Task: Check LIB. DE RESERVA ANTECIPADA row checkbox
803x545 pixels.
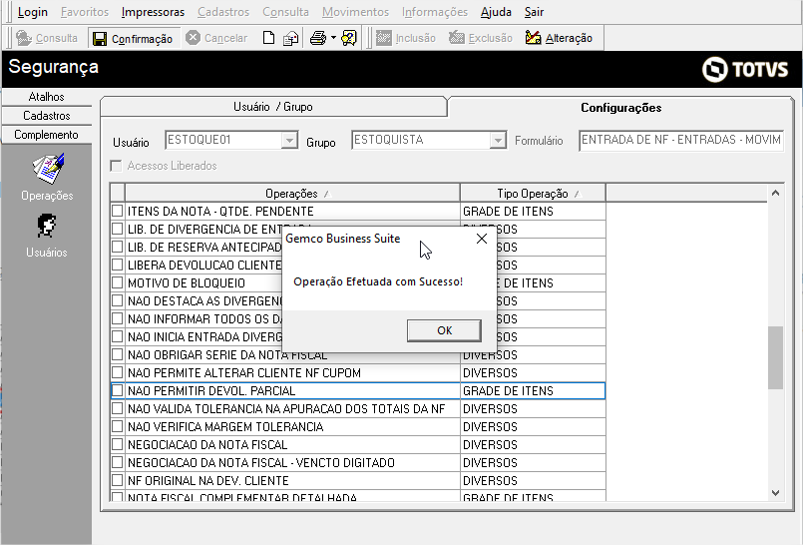Action: [x=118, y=247]
